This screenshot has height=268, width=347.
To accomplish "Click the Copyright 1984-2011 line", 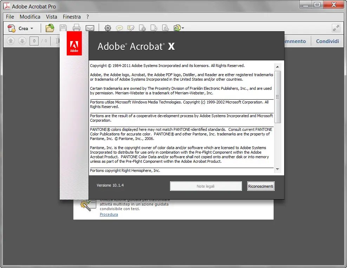I will click(167, 66).
